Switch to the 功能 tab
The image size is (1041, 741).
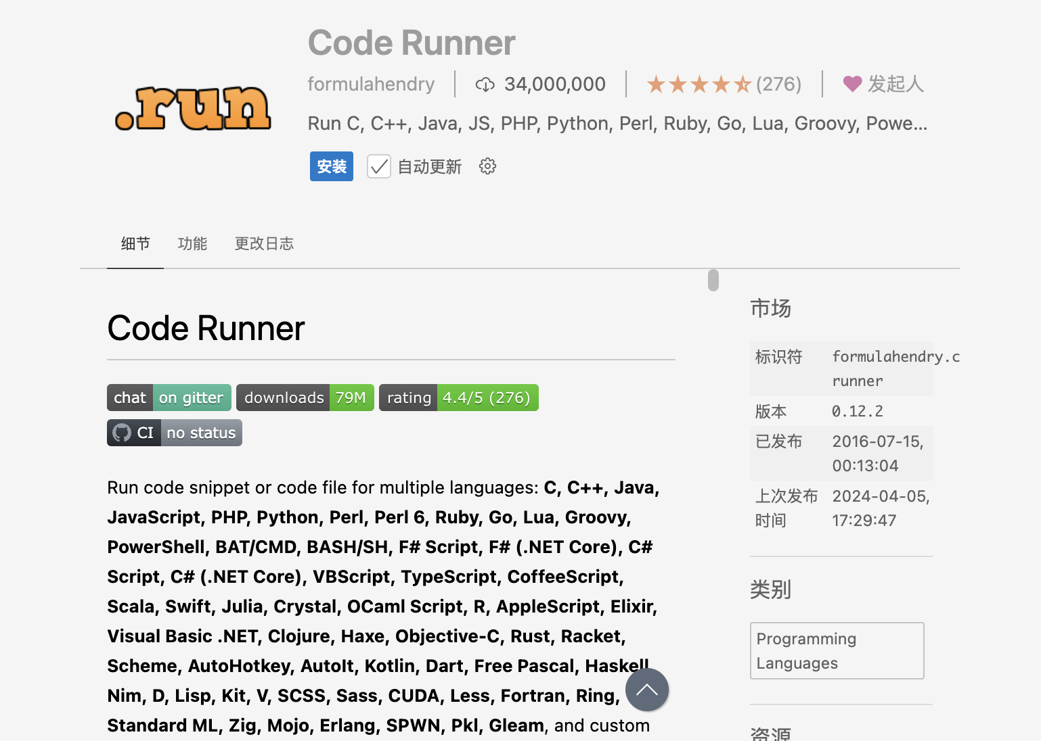click(x=192, y=243)
